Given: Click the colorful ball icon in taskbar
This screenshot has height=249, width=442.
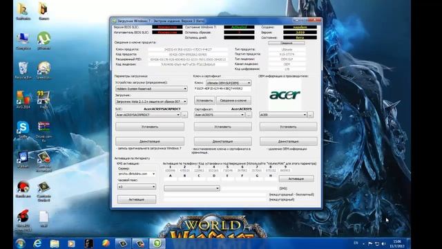Looking at the screenshot, I should point(106,243).
